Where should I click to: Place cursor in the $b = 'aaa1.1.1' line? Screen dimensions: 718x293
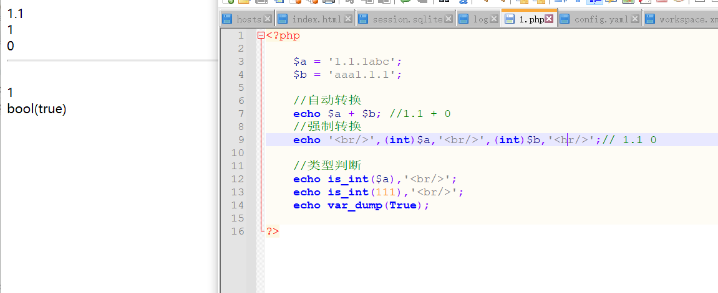(x=347, y=75)
